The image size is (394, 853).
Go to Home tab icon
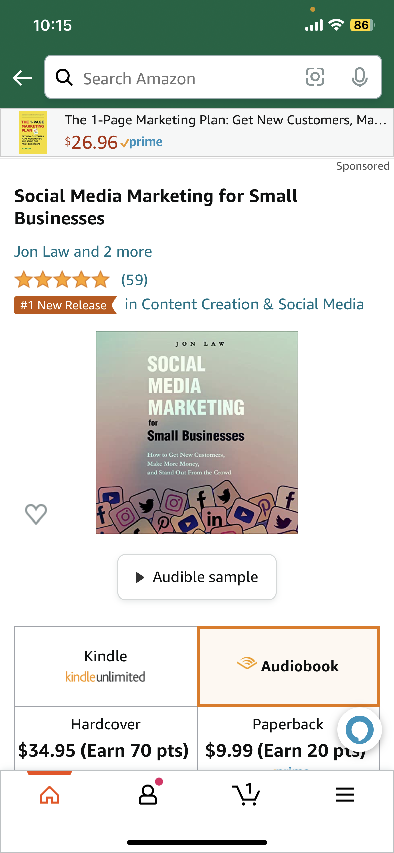tap(50, 795)
